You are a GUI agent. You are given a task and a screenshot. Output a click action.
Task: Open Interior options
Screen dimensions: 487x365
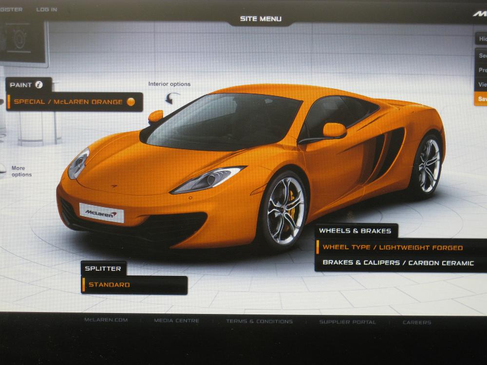click(x=169, y=84)
